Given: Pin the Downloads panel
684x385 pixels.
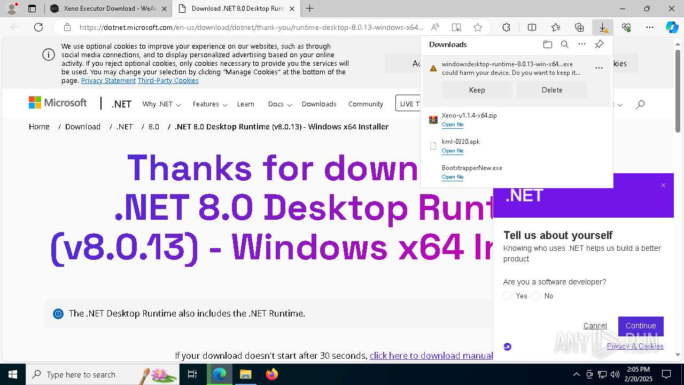Looking at the screenshot, I should coord(599,44).
